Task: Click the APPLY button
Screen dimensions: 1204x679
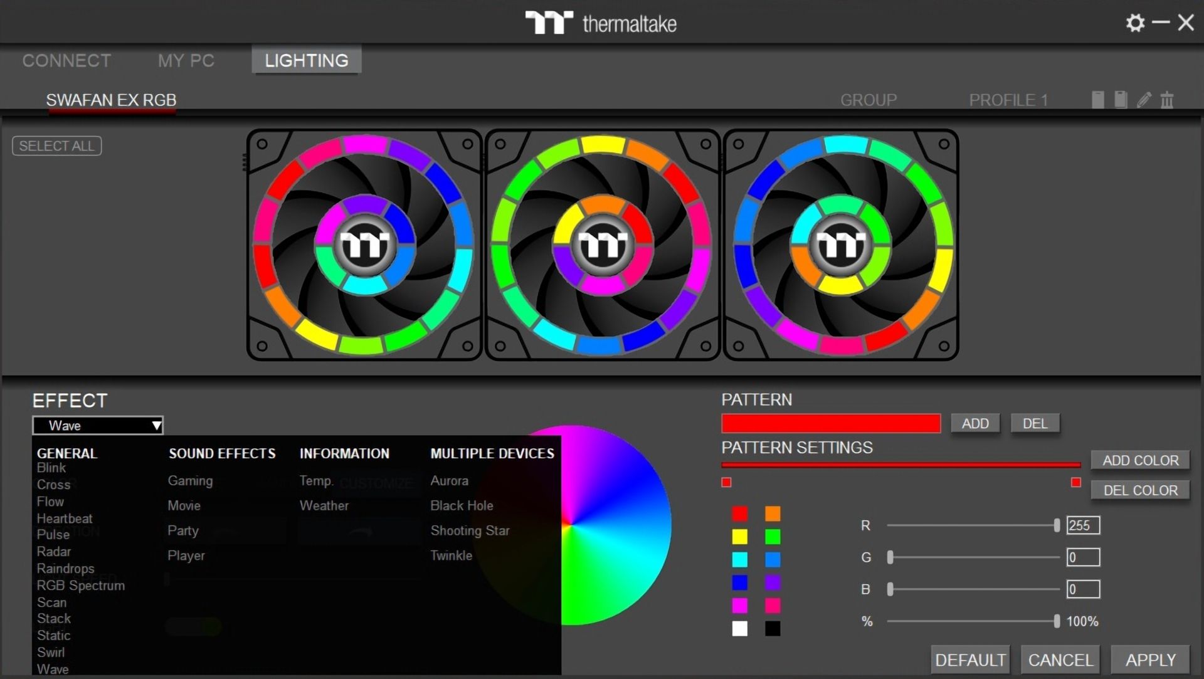Action: [1150, 660]
